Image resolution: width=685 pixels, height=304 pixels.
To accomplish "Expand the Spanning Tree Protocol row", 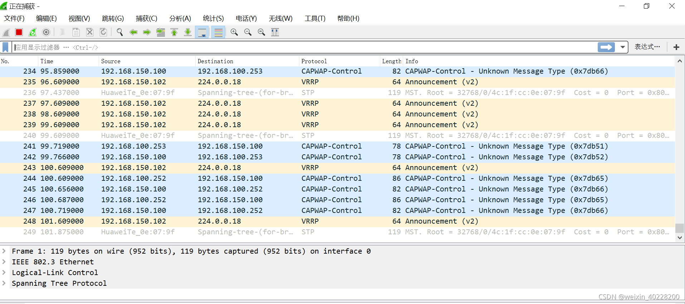I will (4, 283).
